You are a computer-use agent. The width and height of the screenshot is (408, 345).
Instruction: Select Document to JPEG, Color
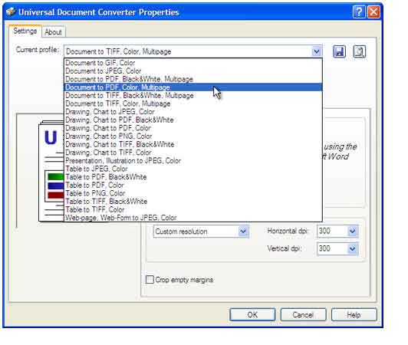pos(193,71)
